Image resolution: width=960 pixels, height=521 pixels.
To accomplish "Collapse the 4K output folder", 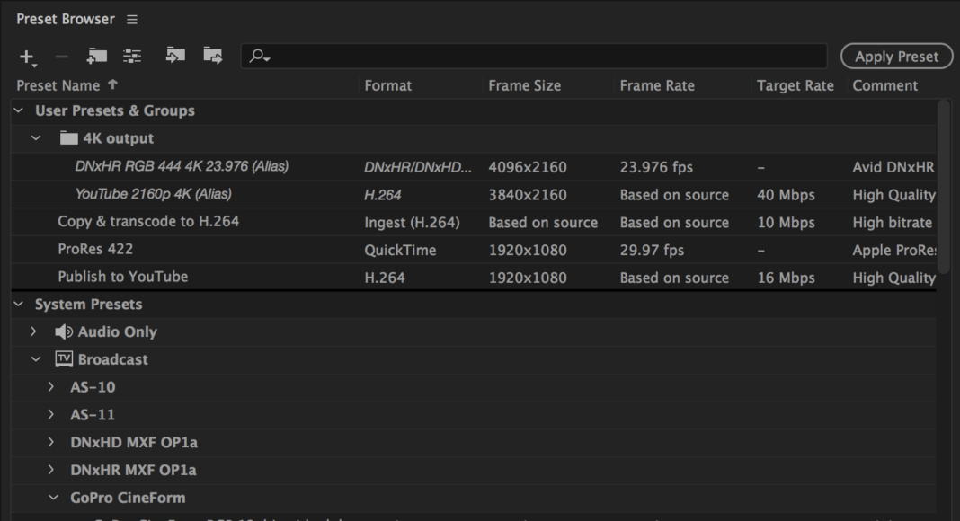I will click(34, 137).
